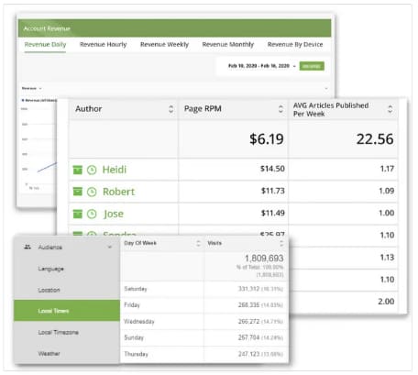Sort Day Of Week column arrows
The height and width of the screenshot is (375, 418).
(198, 243)
